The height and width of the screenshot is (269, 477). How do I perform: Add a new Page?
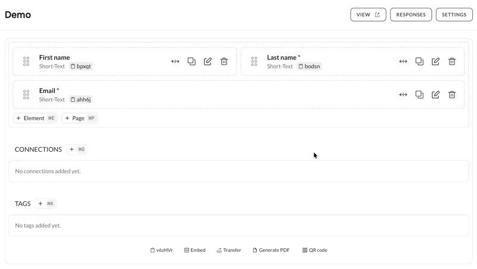click(79, 118)
